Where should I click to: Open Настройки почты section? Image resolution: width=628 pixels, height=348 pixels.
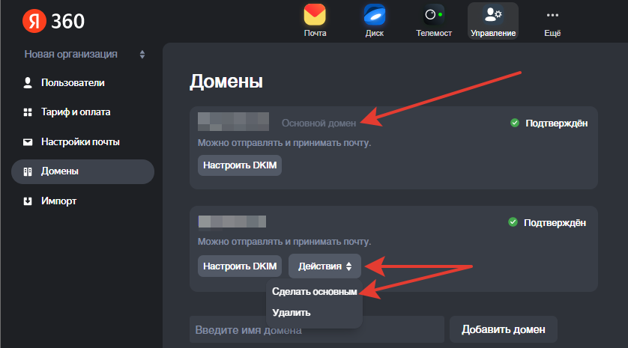click(x=80, y=142)
